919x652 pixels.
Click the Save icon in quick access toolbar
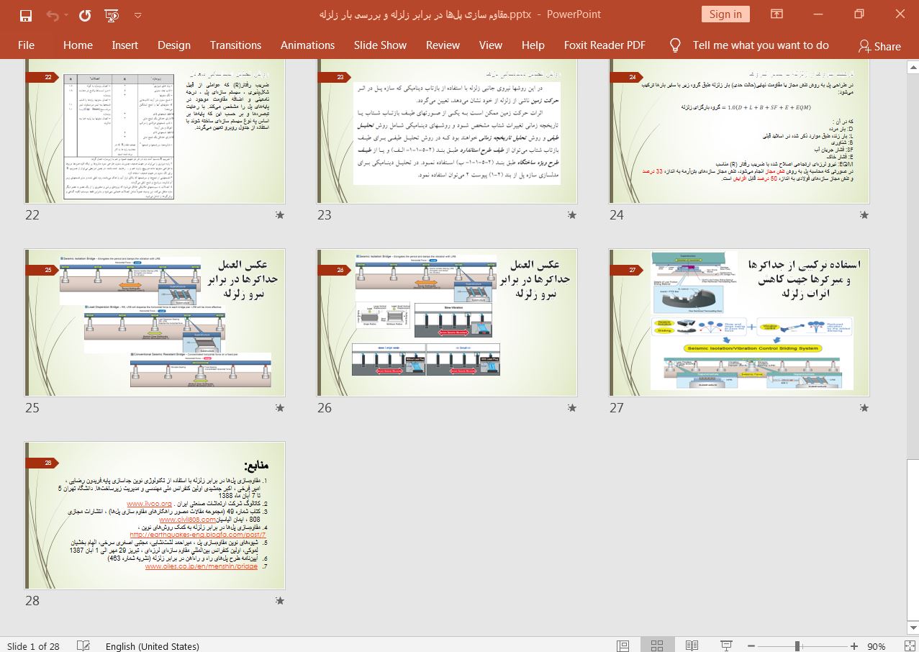26,15
